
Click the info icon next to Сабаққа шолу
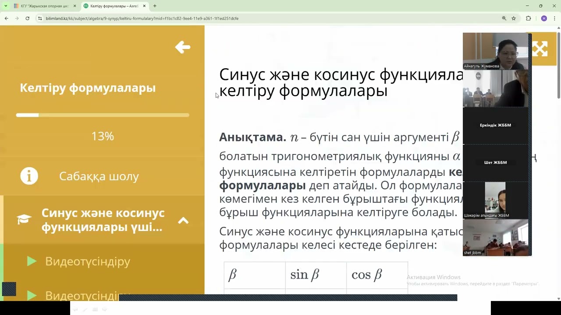point(29,176)
